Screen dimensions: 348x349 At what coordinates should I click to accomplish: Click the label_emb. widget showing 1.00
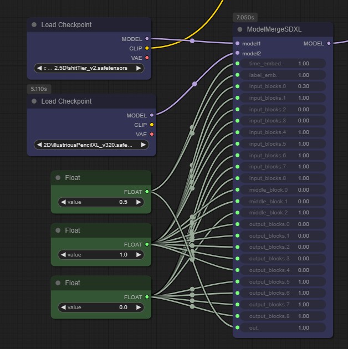coord(283,75)
